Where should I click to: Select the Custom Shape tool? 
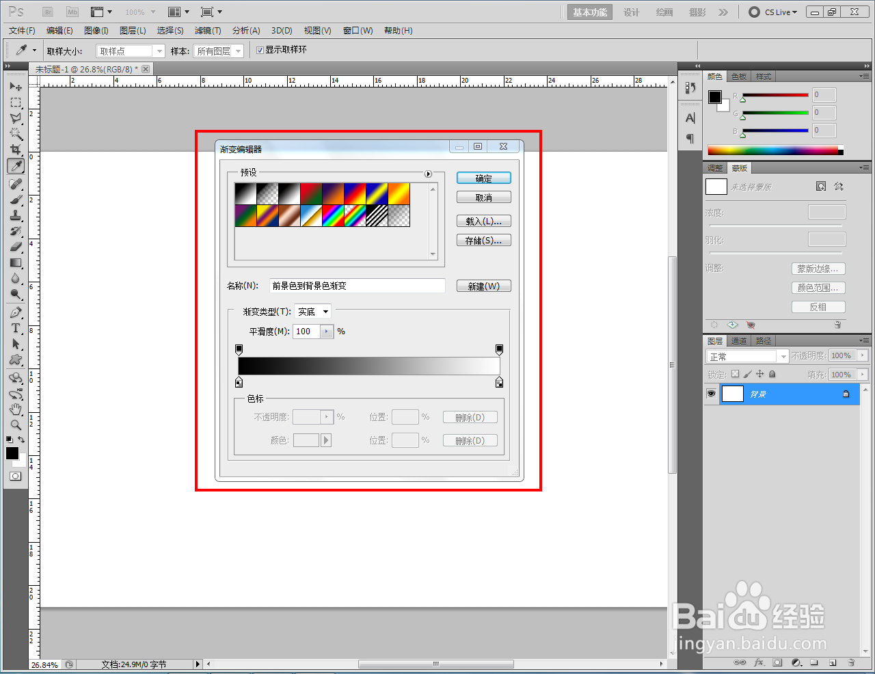(16, 360)
